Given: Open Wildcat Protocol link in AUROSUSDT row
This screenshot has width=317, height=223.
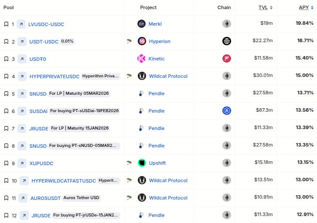Looking at the screenshot, I should click(168, 198).
